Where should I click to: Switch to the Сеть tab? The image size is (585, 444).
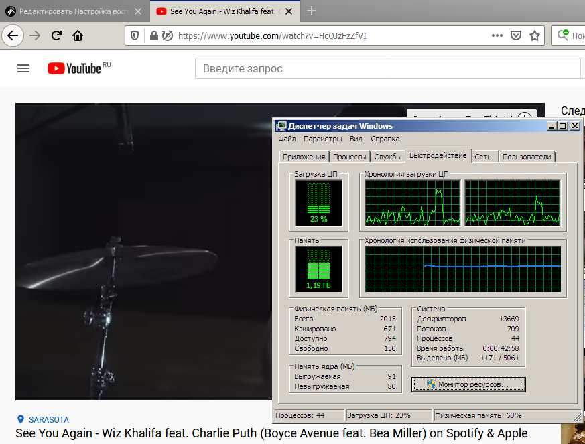click(483, 157)
